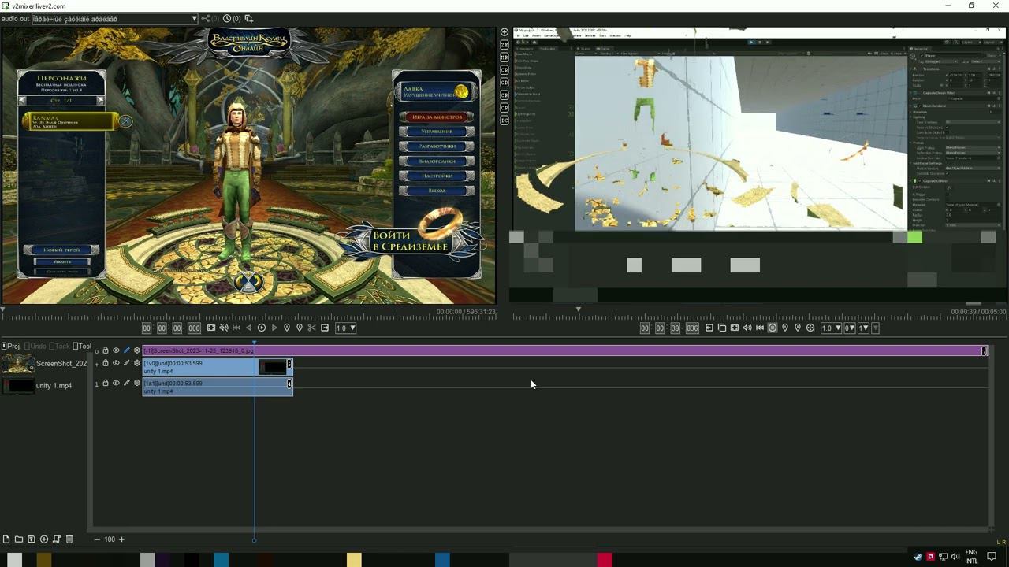Open the audio out device dropdown
Viewport: 1009px width, 567px height.
115,19
